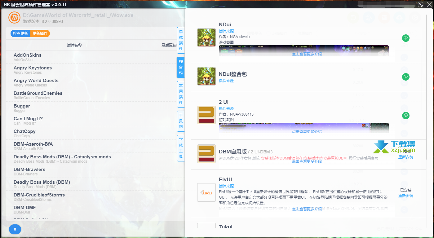
Task: Select BattleGroundEnemies row
Action: coord(95,95)
